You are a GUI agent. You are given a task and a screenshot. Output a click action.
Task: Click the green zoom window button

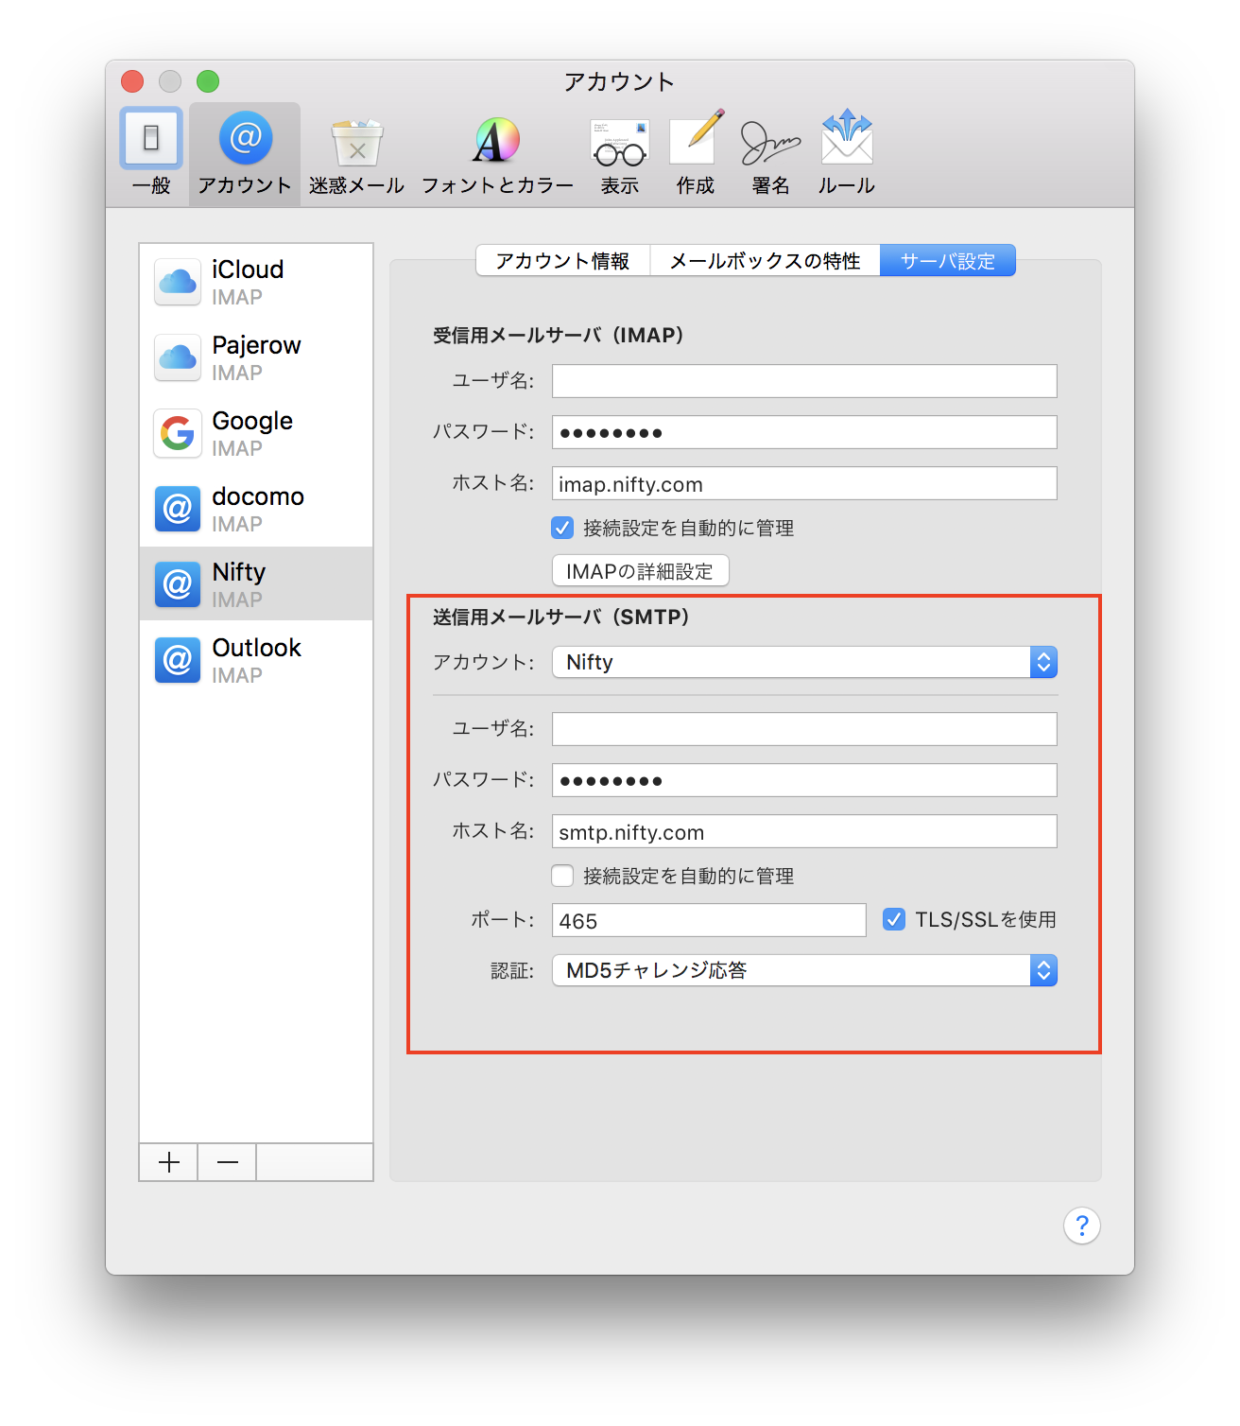coord(208,81)
